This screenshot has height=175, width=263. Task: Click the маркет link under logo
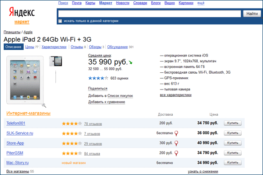(x=22, y=22)
